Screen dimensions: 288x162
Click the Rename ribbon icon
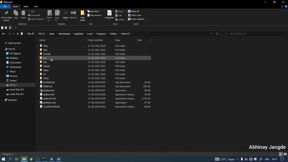[73, 14]
